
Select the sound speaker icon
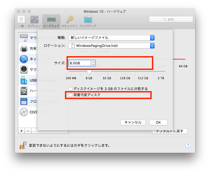pos(24,70)
